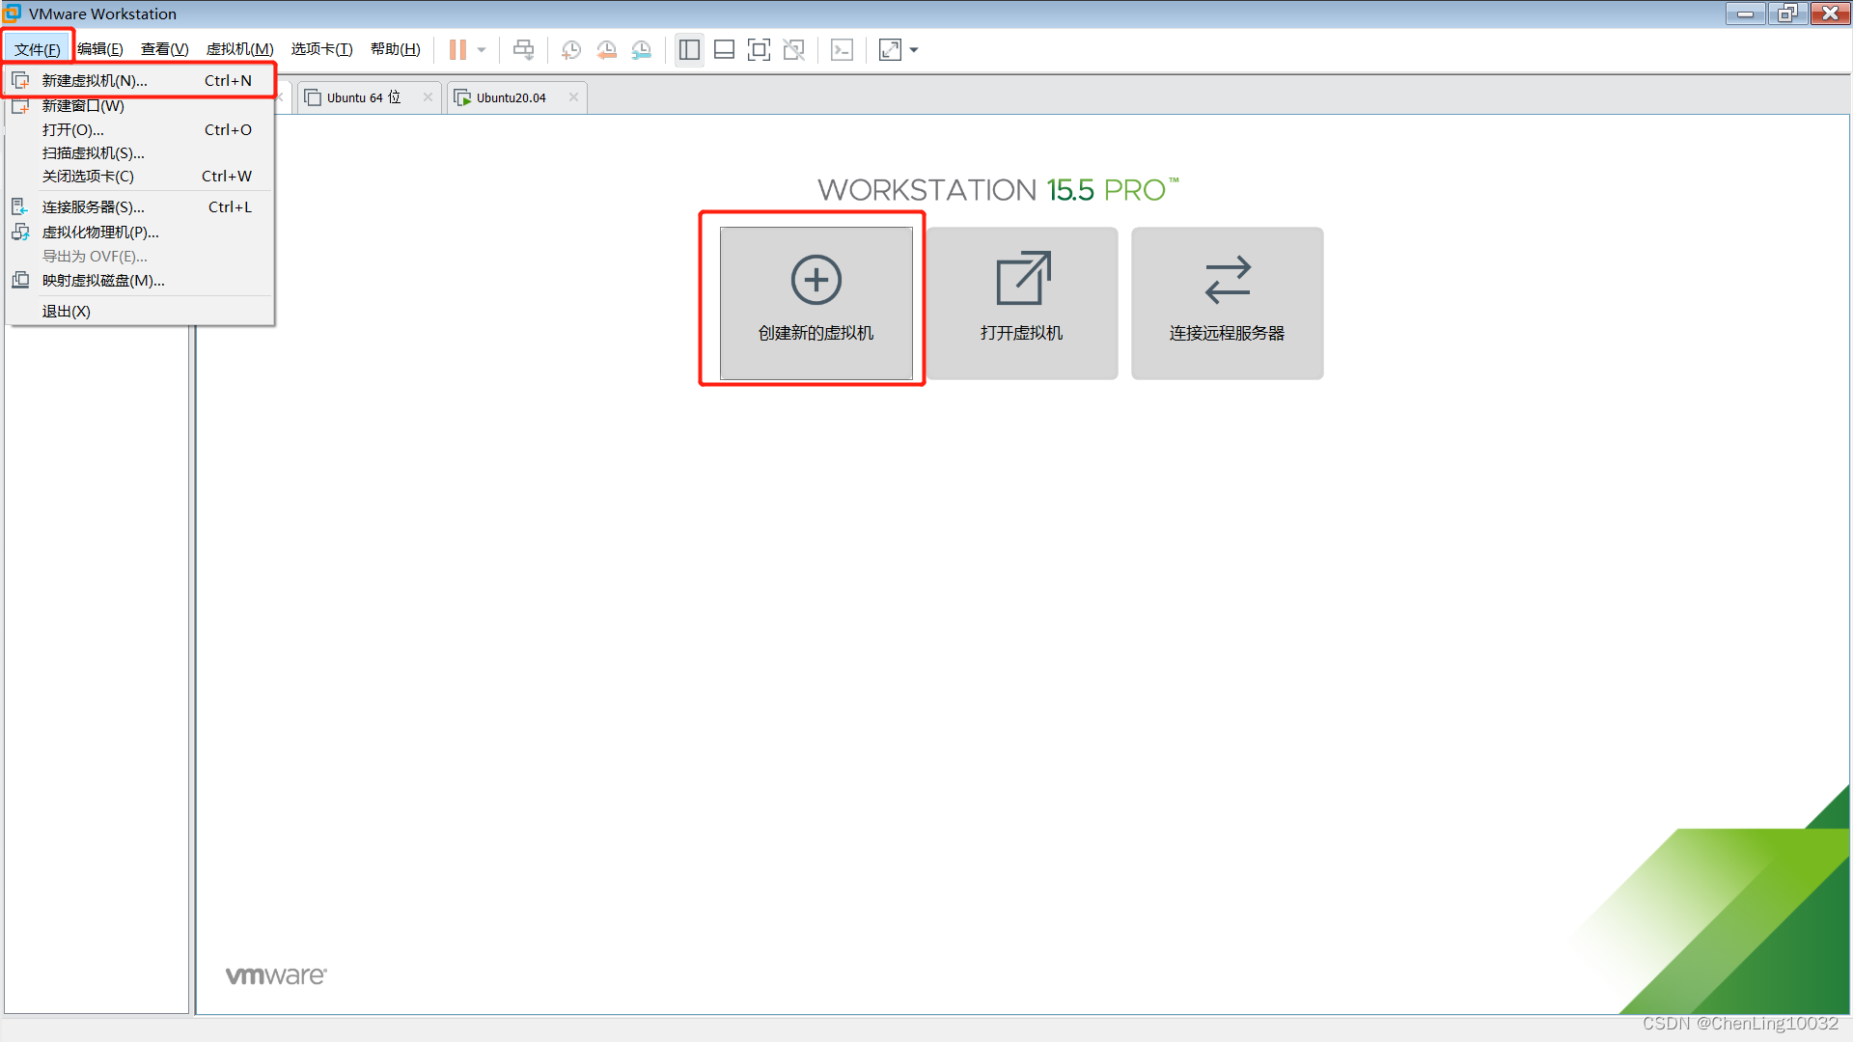
Task: Click the suspend (pause) toolbar icon
Action: pos(457,49)
